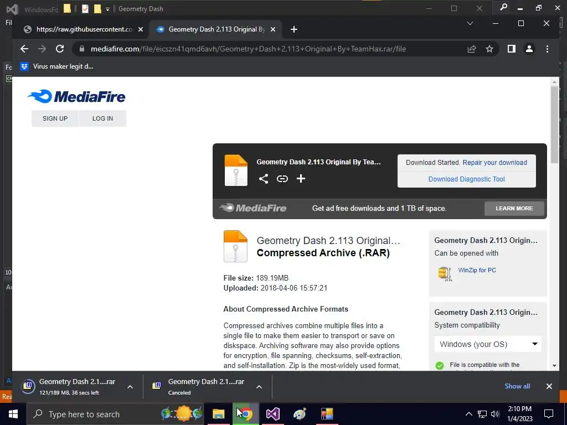This screenshot has width=567, height=425.
Task: Select the Geometry Dash 2.113 Original tab
Action: click(x=217, y=29)
